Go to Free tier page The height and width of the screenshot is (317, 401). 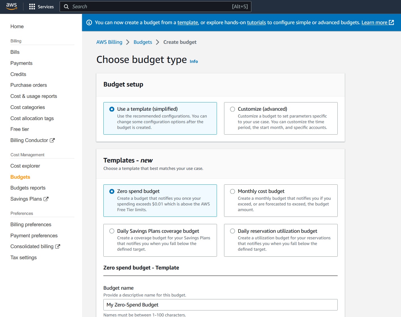click(20, 129)
